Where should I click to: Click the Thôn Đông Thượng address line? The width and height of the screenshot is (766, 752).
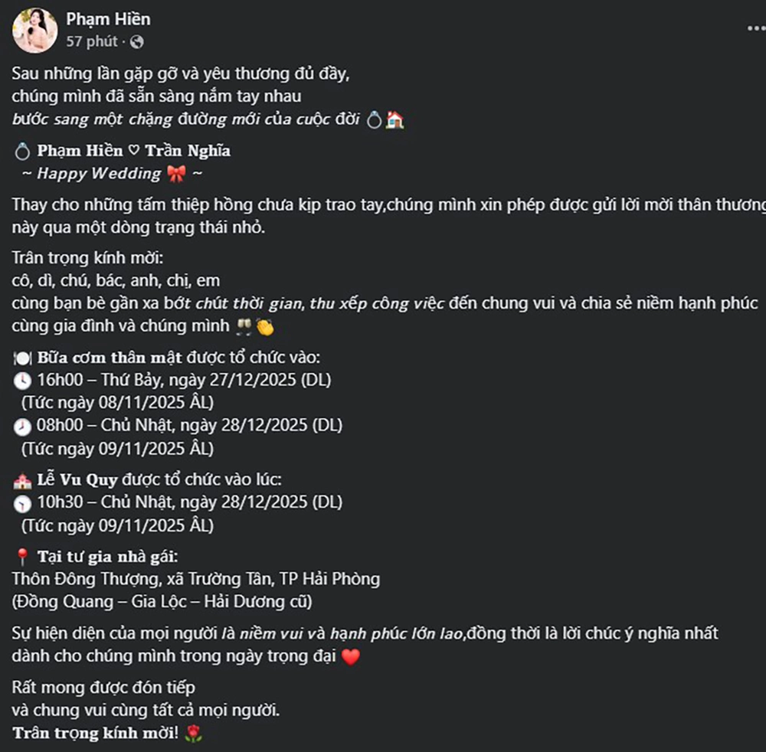tap(196, 579)
